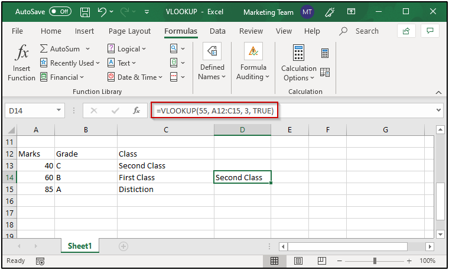
Task: Expand Undo history dropdown arrow
Action: click(x=111, y=12)
